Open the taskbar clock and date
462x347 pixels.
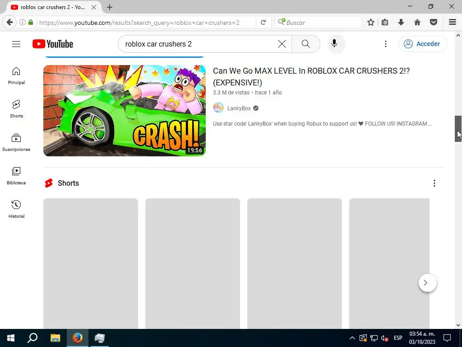tap(422, 338)
